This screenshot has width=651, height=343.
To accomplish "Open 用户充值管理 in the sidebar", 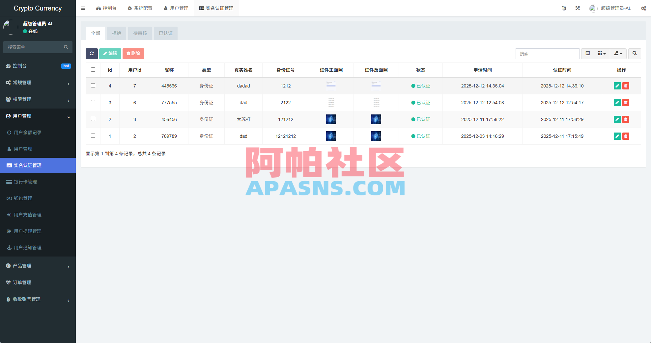I will [x=38, y=215].
